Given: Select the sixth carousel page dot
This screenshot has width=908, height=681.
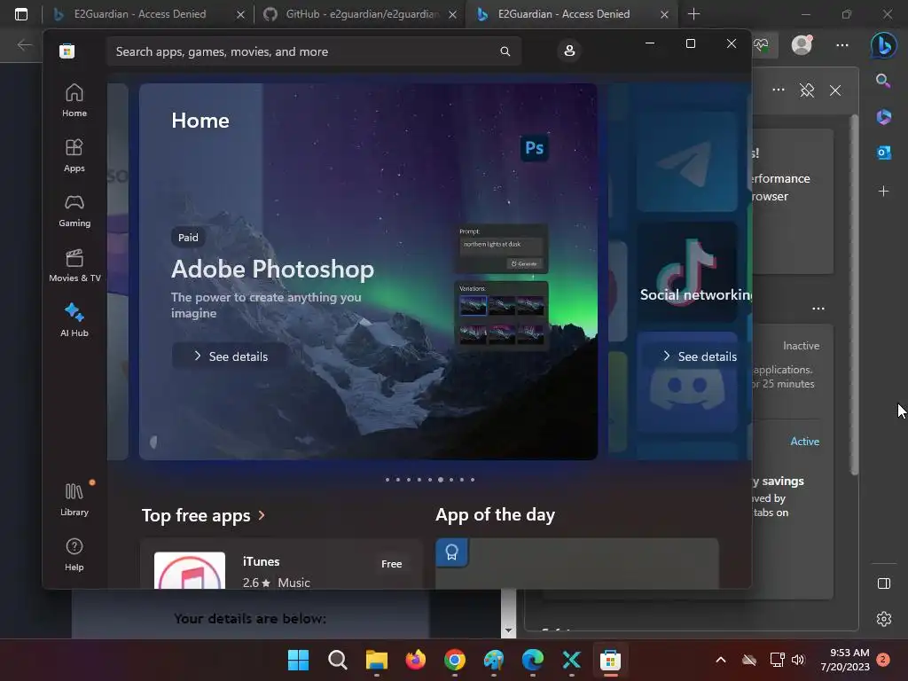Looking at the screenshot, I should pos(441,480).
